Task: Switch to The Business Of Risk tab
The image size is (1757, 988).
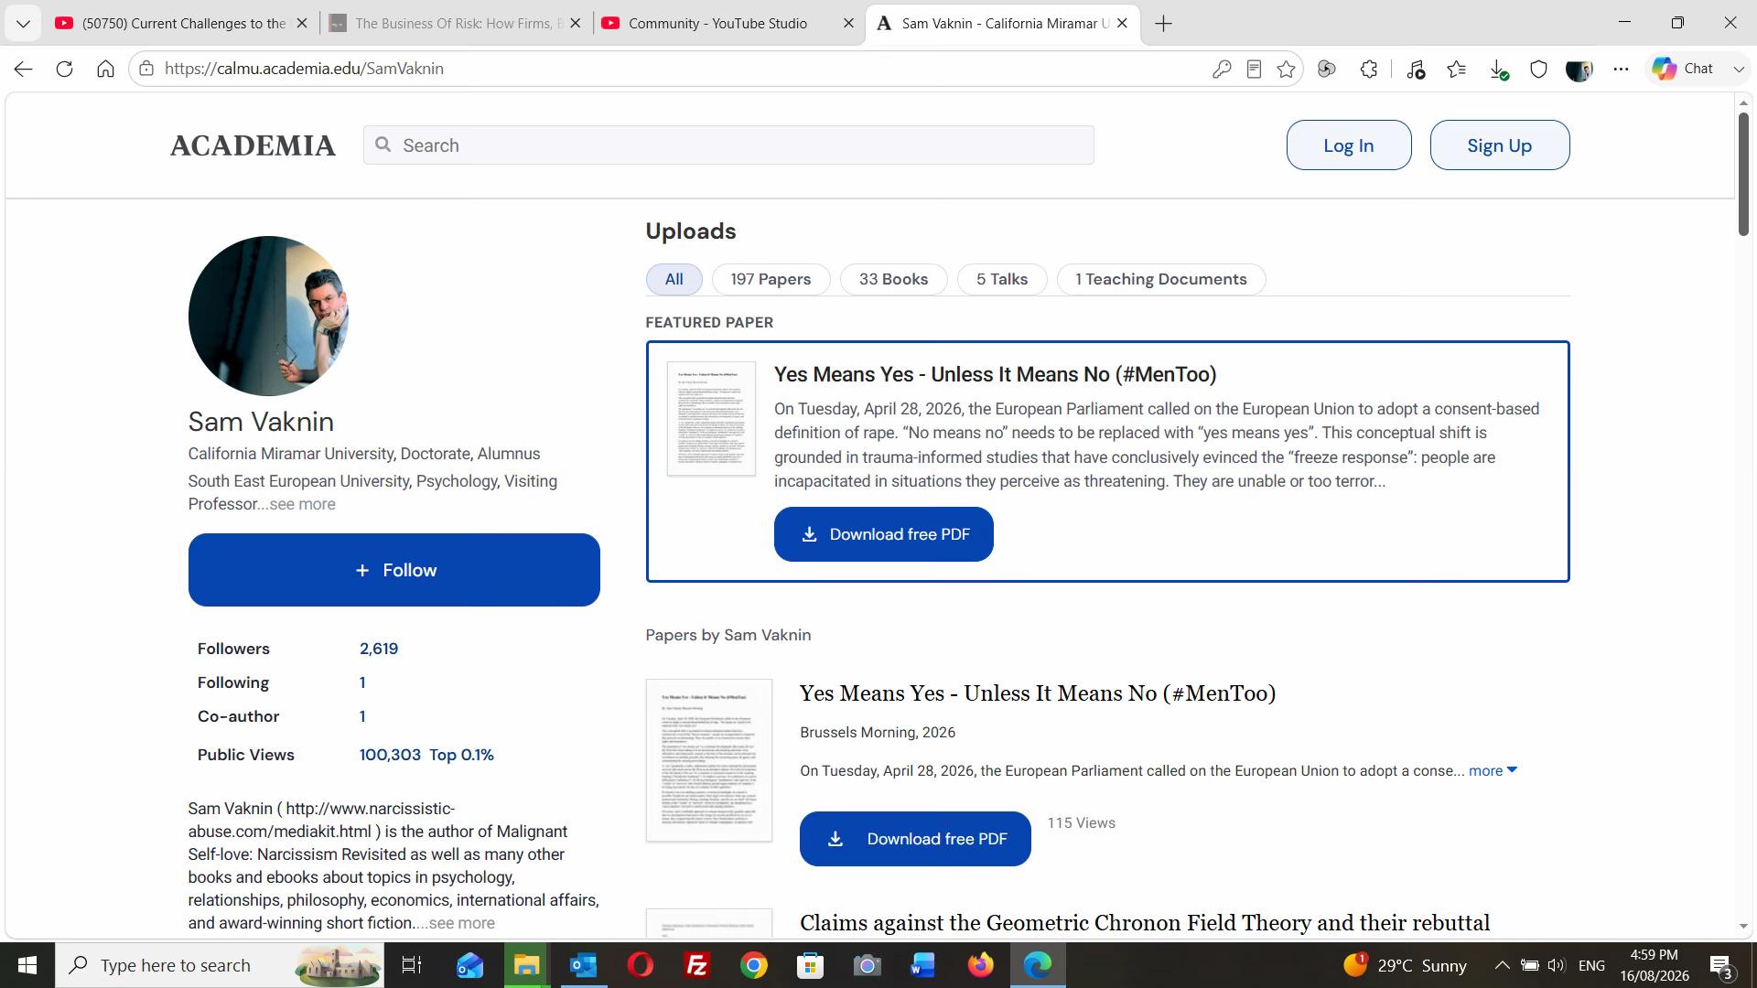Action: click(456, 23)
